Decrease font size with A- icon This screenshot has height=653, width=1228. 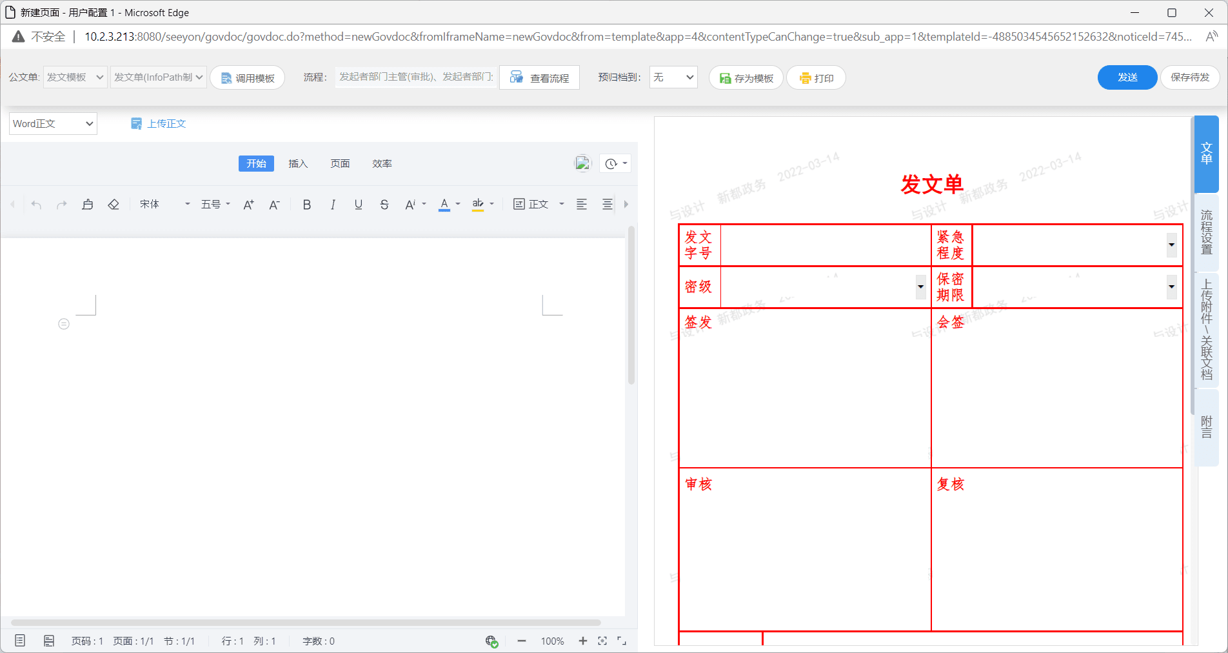click(x=274, y=205)
